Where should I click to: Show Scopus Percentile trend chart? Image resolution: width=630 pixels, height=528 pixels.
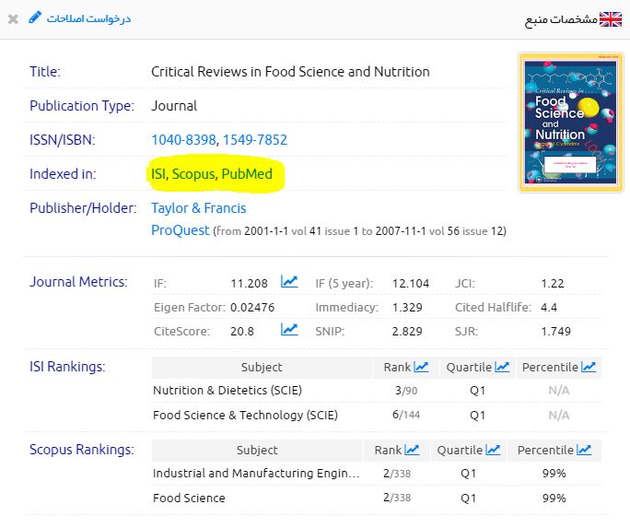(x=582, y=450)
